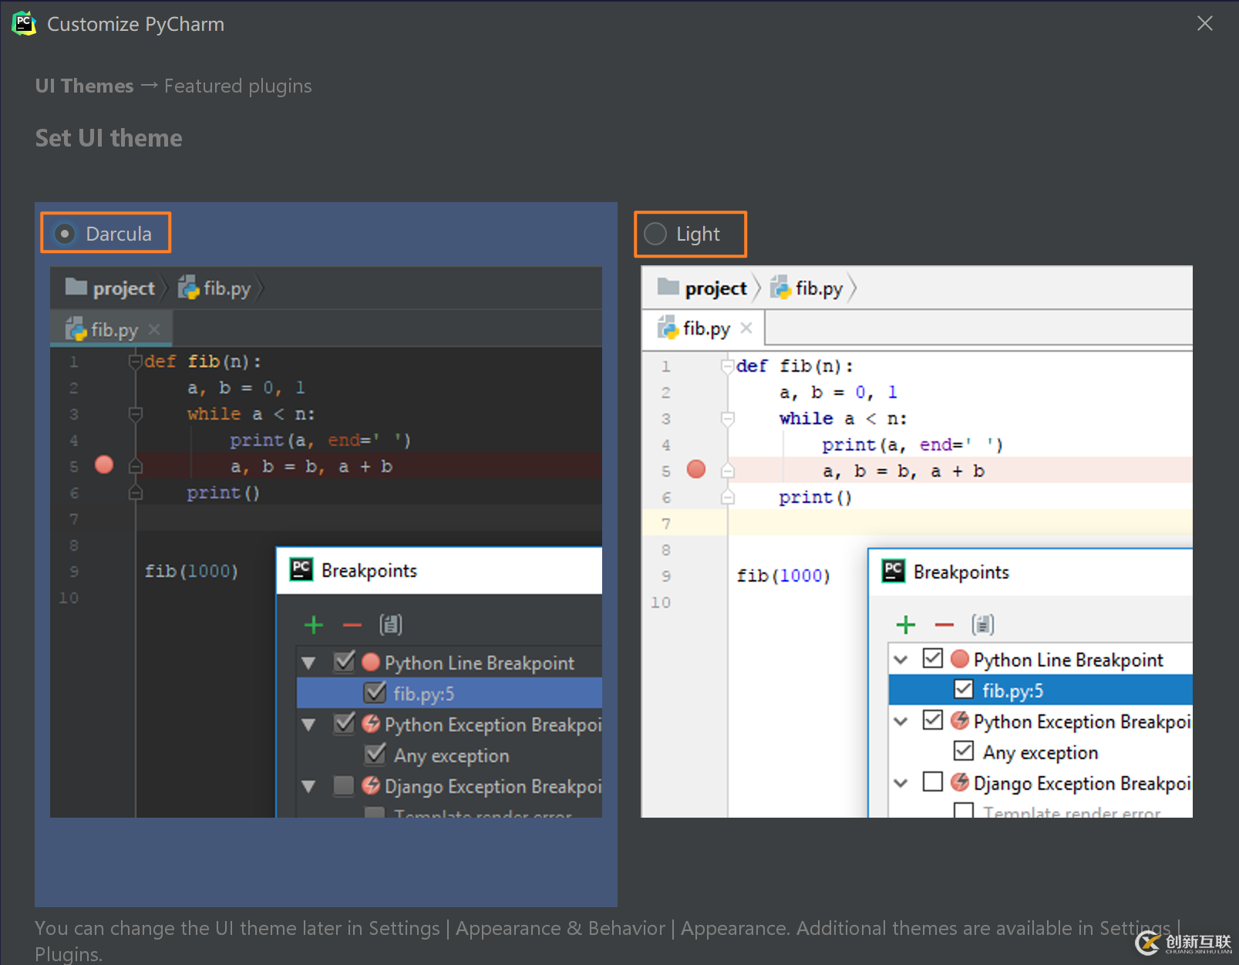Click the green add (+) icon in Darcula Breakpoints panel
Viewport: 1239px width, 965px height.
pos(313,624)
